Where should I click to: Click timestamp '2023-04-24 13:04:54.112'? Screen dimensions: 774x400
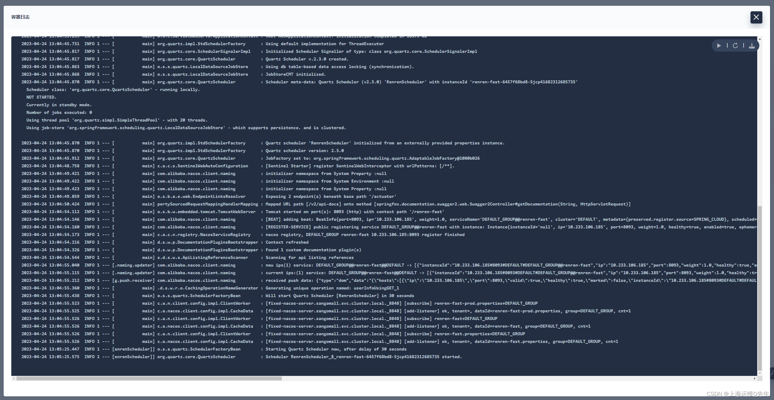point(50,212)
